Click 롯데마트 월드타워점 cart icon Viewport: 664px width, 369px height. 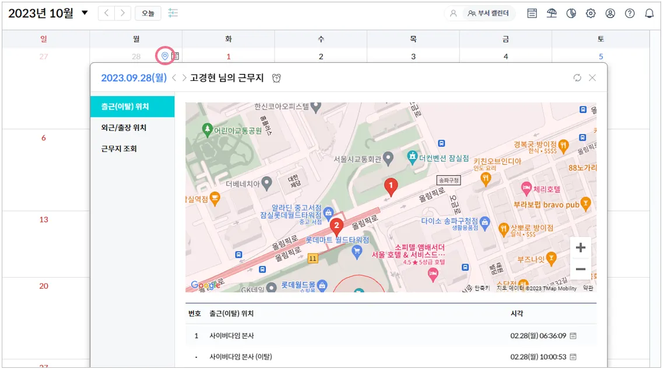click(357, 253)
